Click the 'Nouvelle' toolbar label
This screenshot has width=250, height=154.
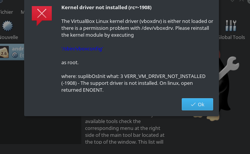point(9,37)
